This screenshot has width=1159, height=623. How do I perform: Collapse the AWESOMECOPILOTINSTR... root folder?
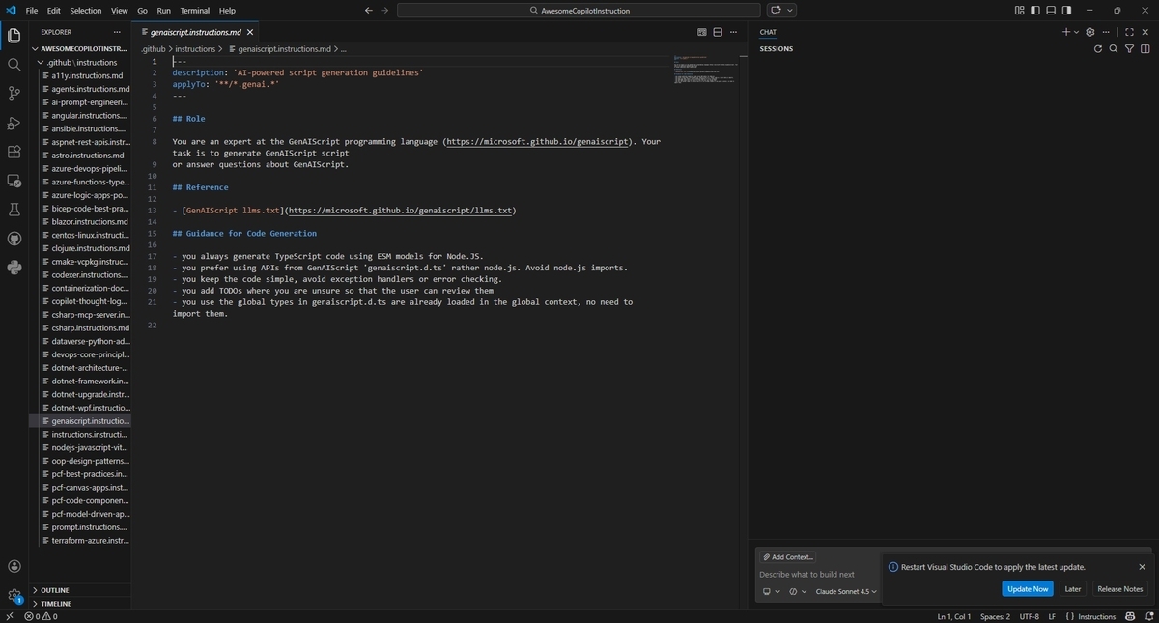tap(80, 48)
